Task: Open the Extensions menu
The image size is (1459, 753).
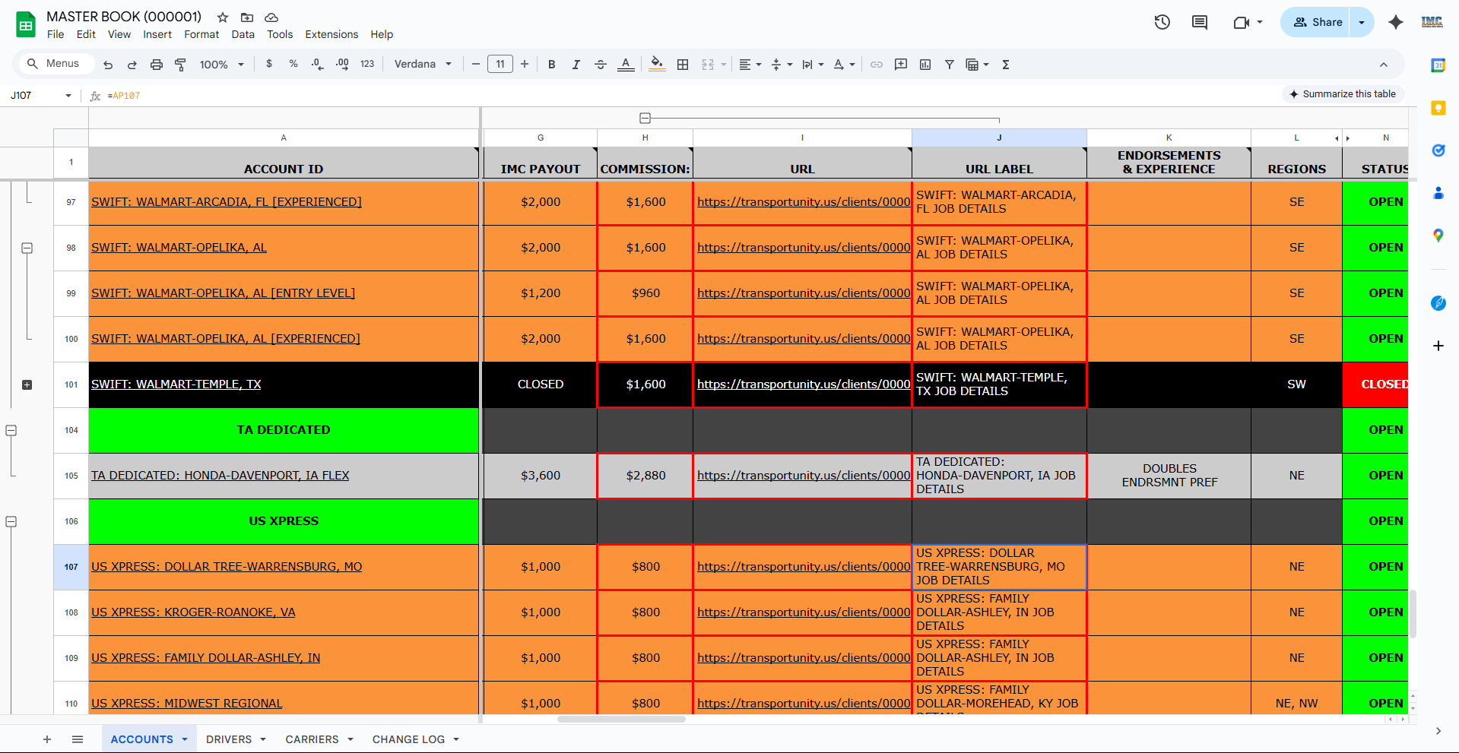Action: [331, 34]
